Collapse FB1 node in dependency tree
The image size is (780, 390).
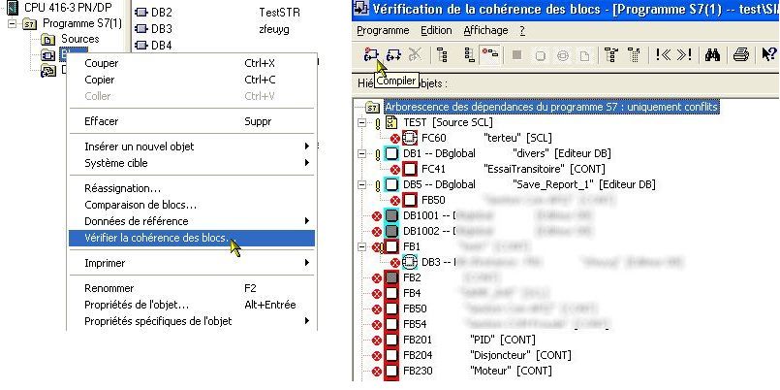[362, 246]
